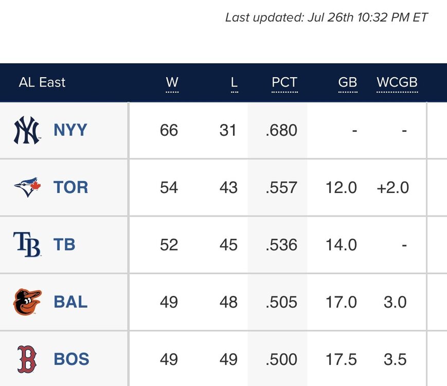Sort standings by PCT column
The height and width of the screenshot is (386, 447).
pyautogui.click(x=284, y=82)
